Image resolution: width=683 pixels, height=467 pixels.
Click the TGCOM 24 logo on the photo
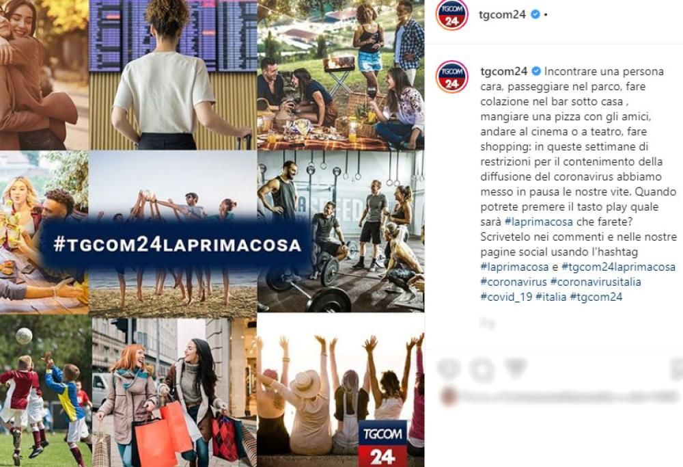coord(383,444)
